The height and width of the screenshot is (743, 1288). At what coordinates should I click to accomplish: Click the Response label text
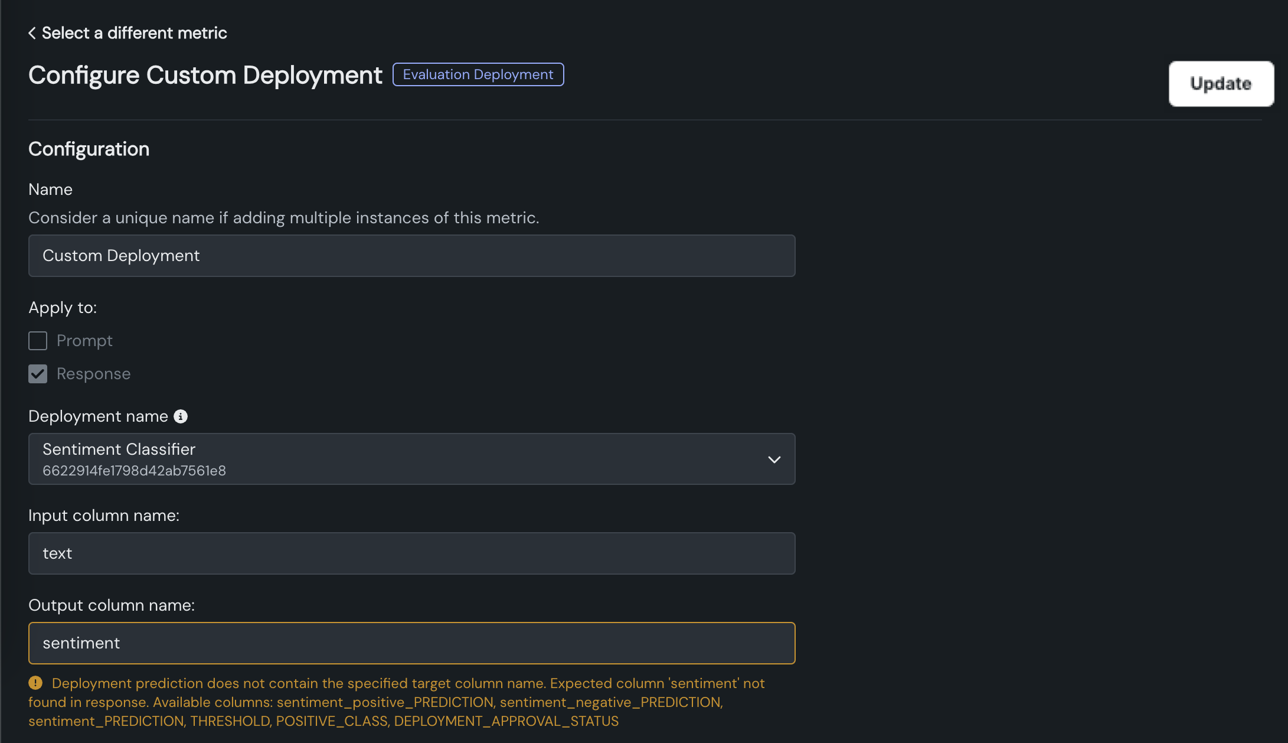[93, 374]
